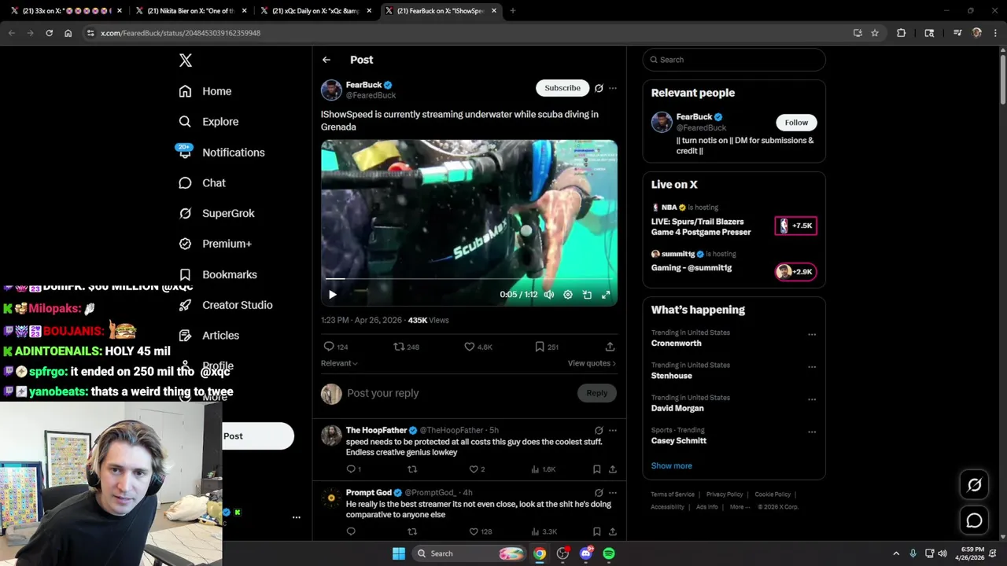Expand the Relevant replies sort dropdown
The width and height of the screenshot is (1007, 566).
tap(339, 363)
